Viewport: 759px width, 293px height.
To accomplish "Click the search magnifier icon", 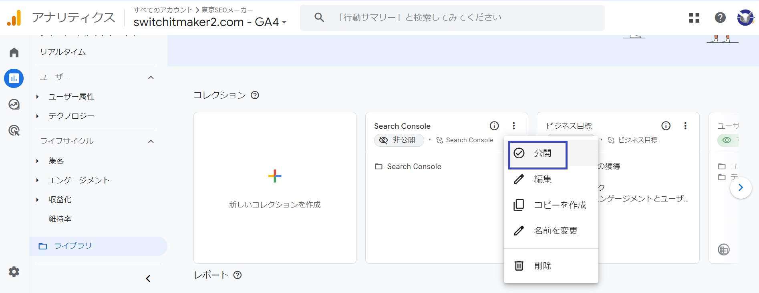I will [319, 17].
